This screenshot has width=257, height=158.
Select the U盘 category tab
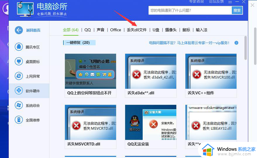click(156, 30)
